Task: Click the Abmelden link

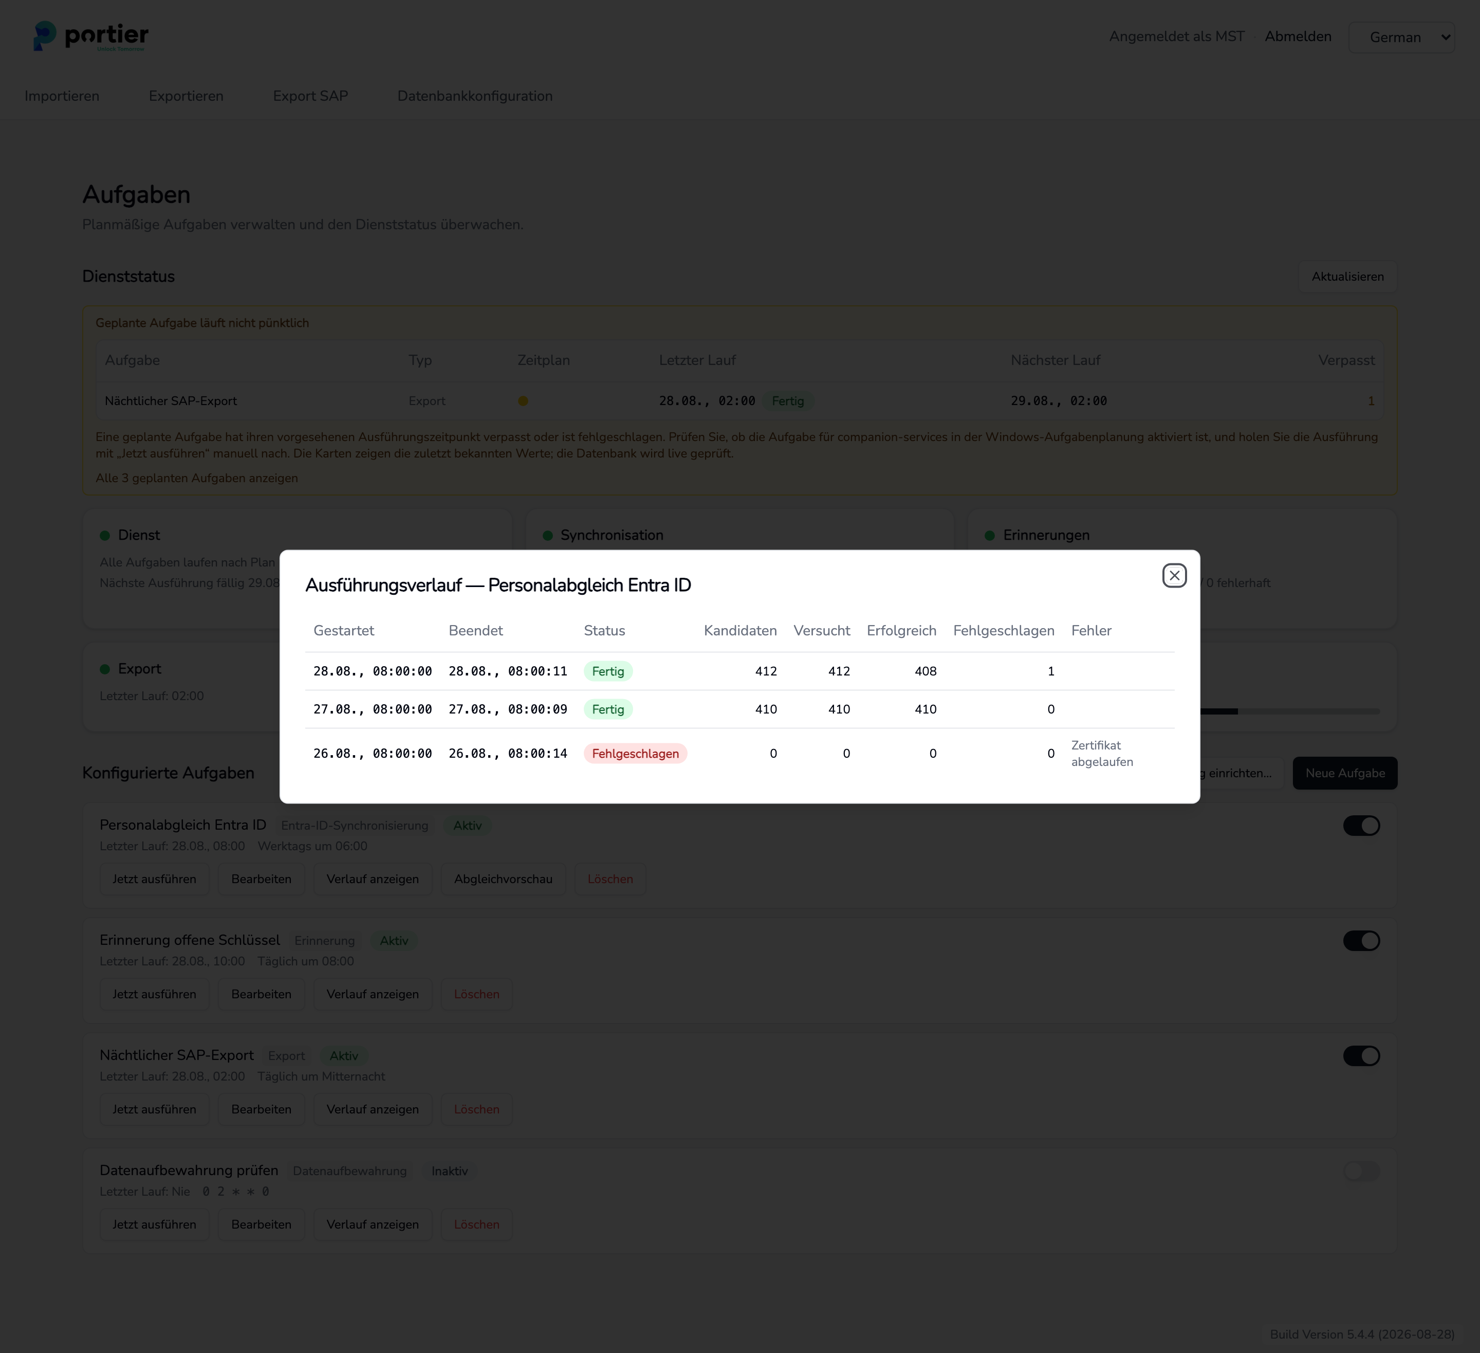Action: (1297, 36)
